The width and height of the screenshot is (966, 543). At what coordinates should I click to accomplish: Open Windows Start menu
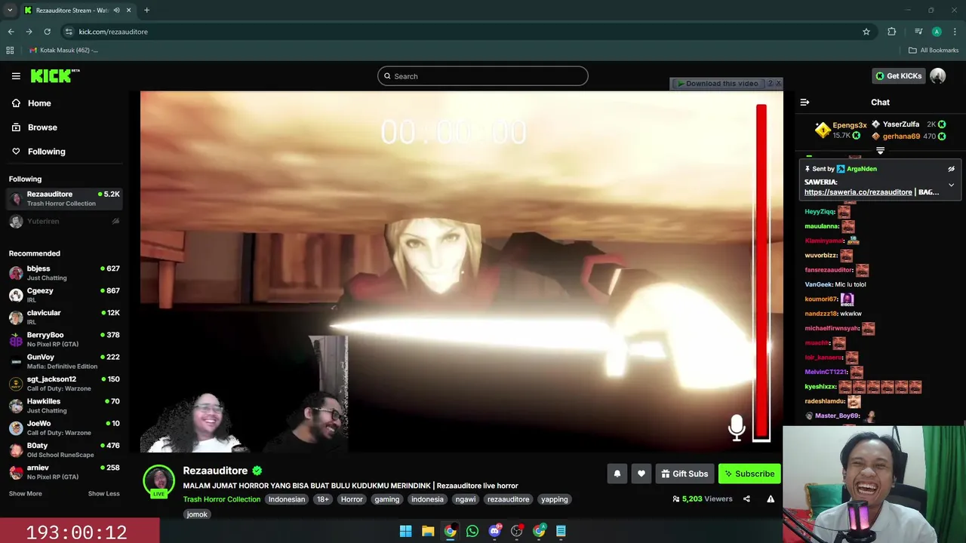405,531
